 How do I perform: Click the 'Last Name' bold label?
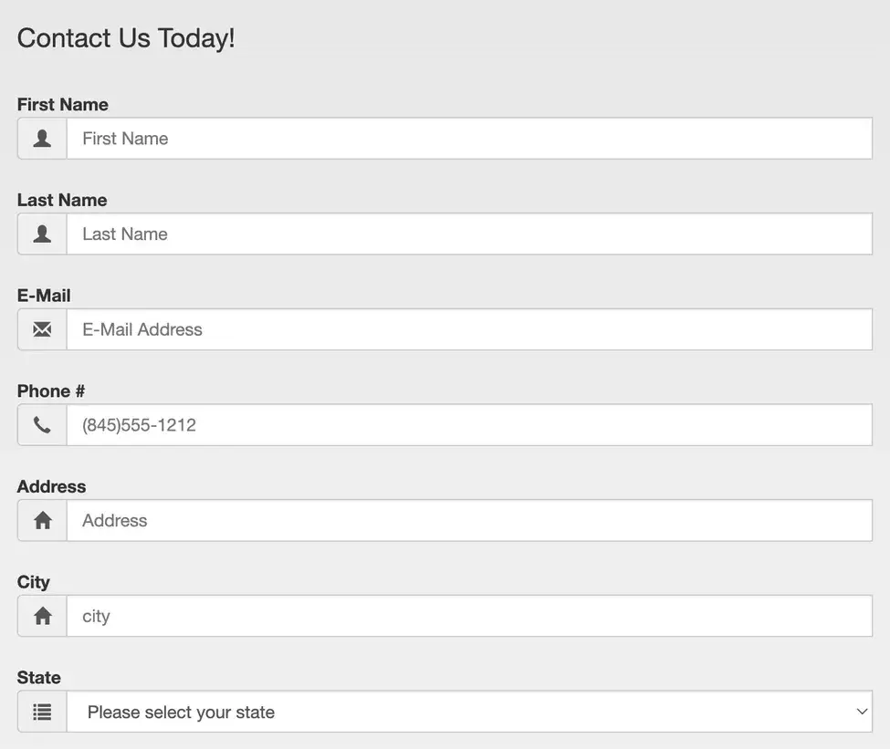[62, 200]
